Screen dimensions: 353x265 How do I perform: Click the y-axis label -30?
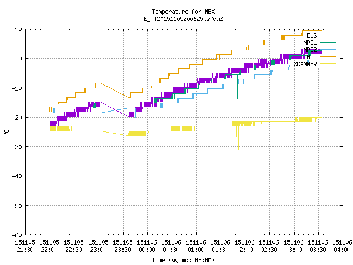[x=17, y=147]
